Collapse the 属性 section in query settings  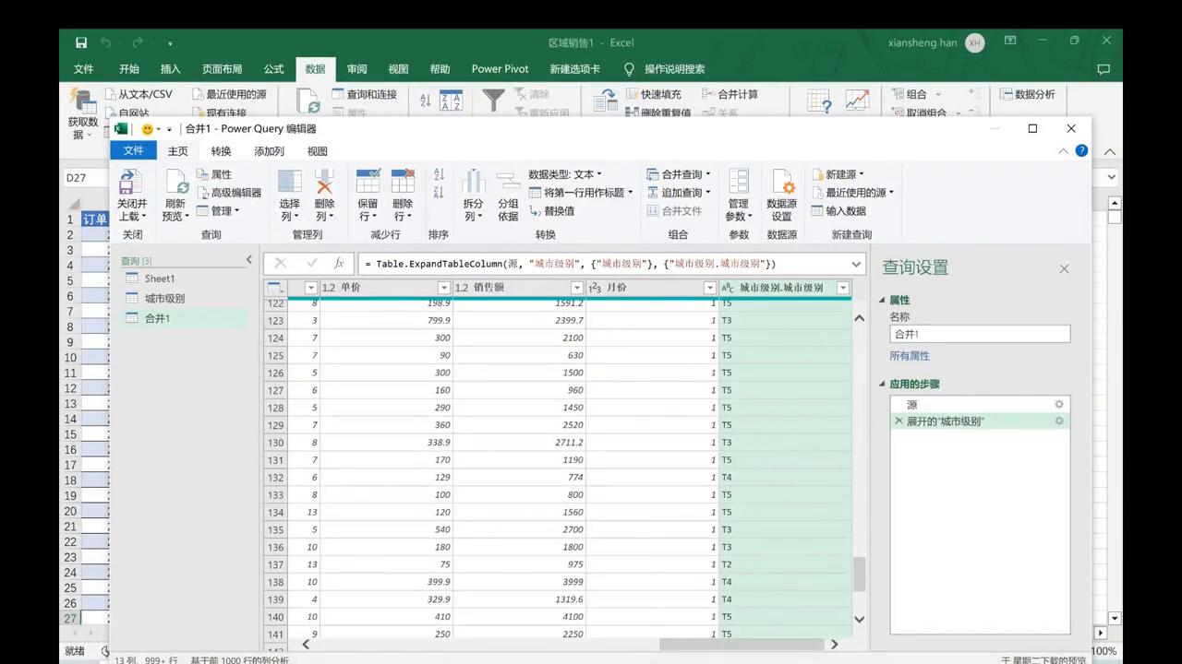coord(882,301)
